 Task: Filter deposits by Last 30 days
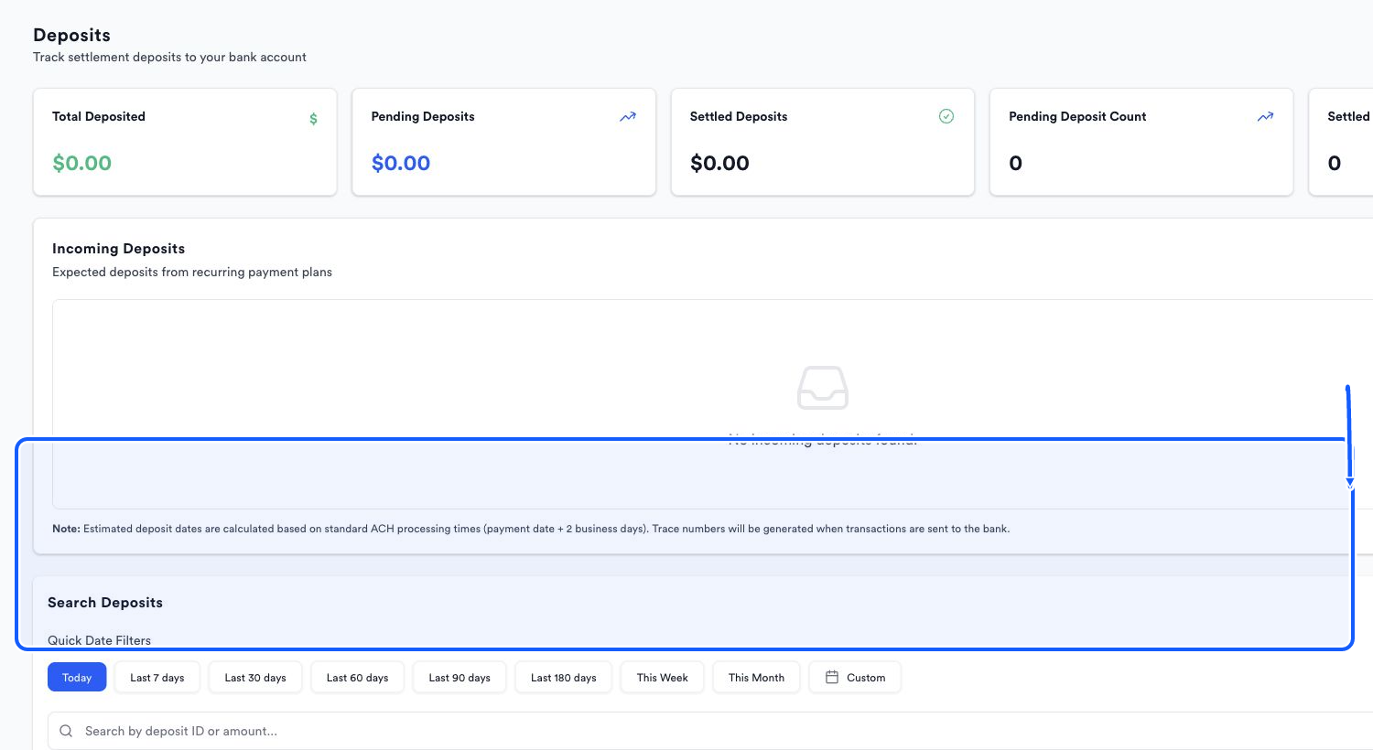coord(255,678)
